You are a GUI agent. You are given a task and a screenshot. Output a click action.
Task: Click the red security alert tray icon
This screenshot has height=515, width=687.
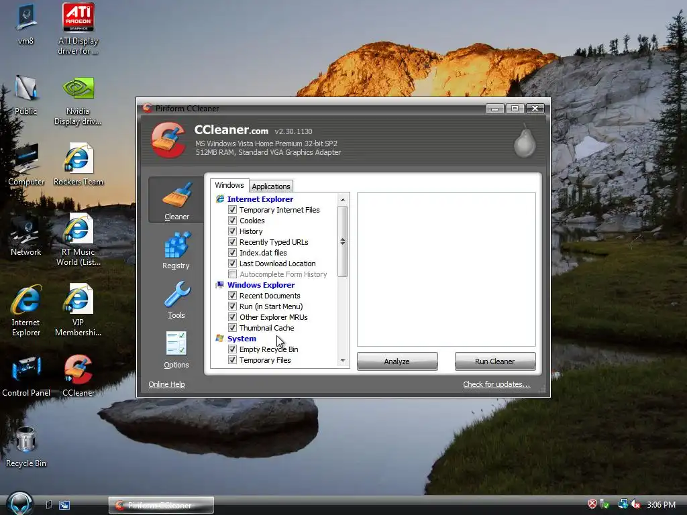592,504
